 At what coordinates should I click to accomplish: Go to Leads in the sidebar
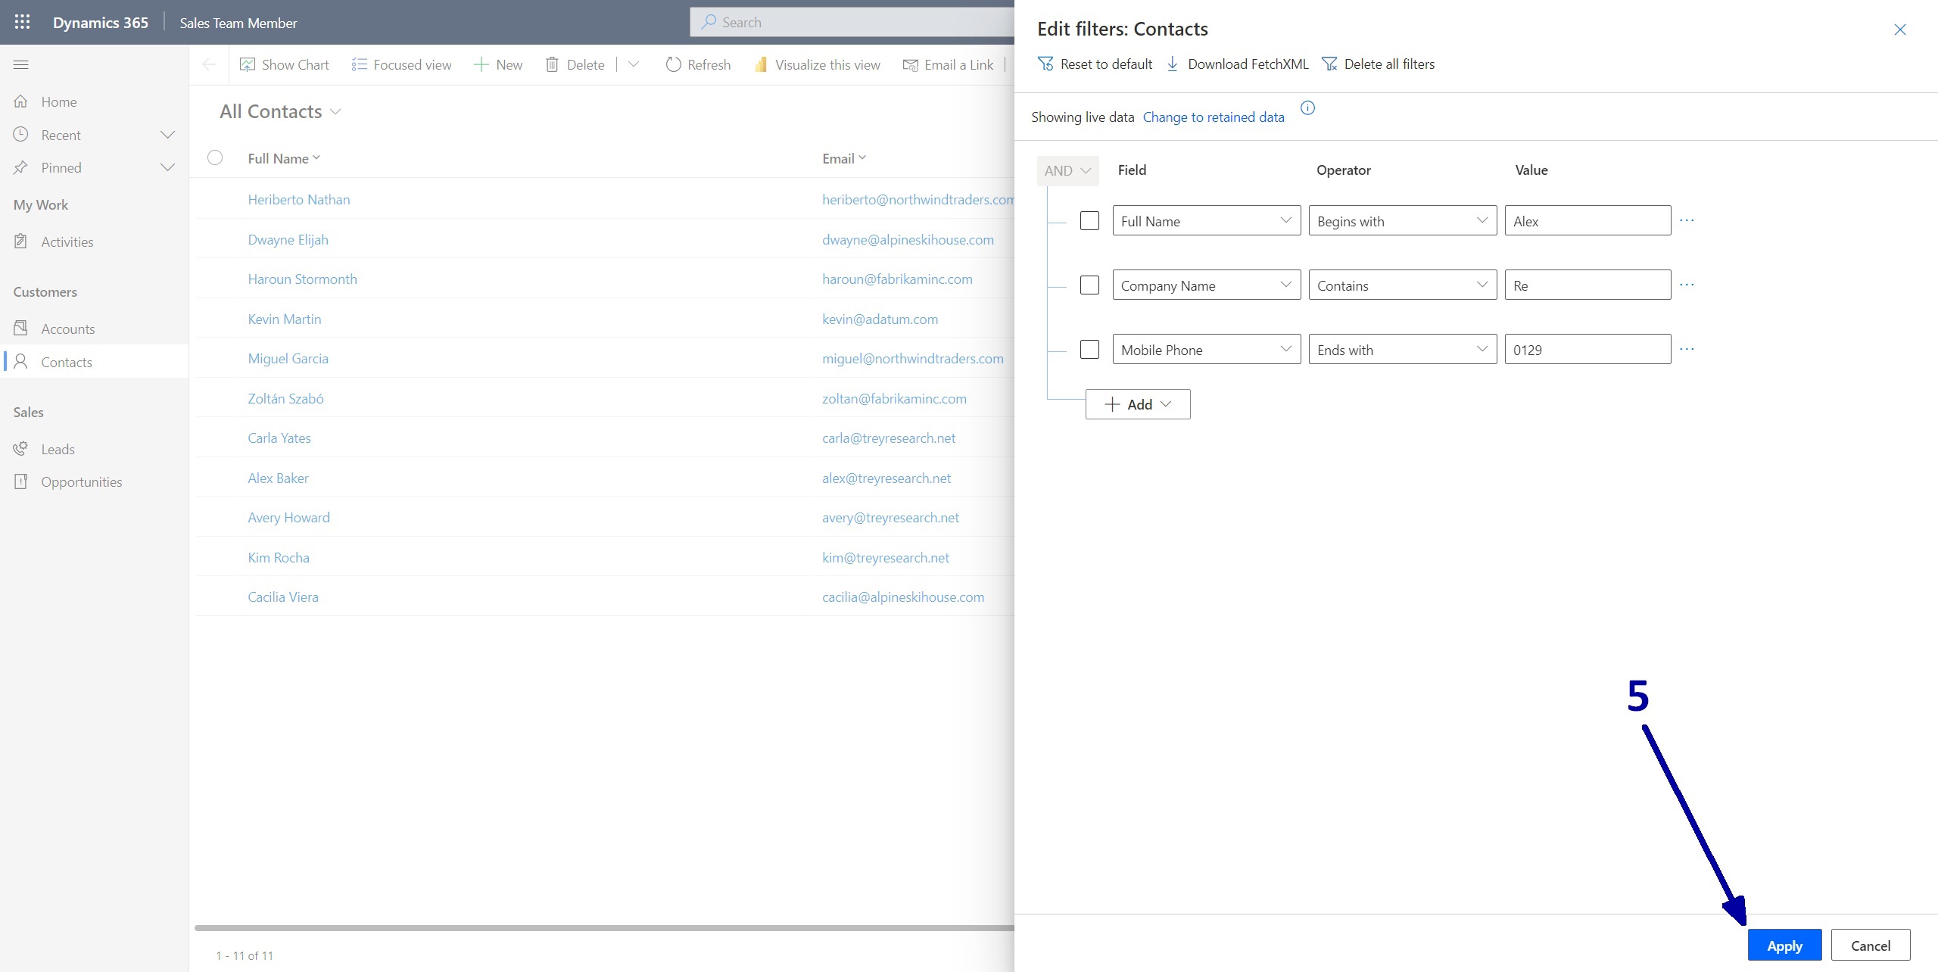pyautogui.click(x=58, y=449)
